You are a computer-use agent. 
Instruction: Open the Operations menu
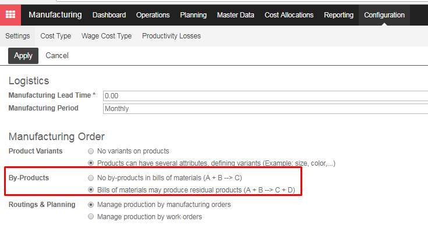pos(153,15)
